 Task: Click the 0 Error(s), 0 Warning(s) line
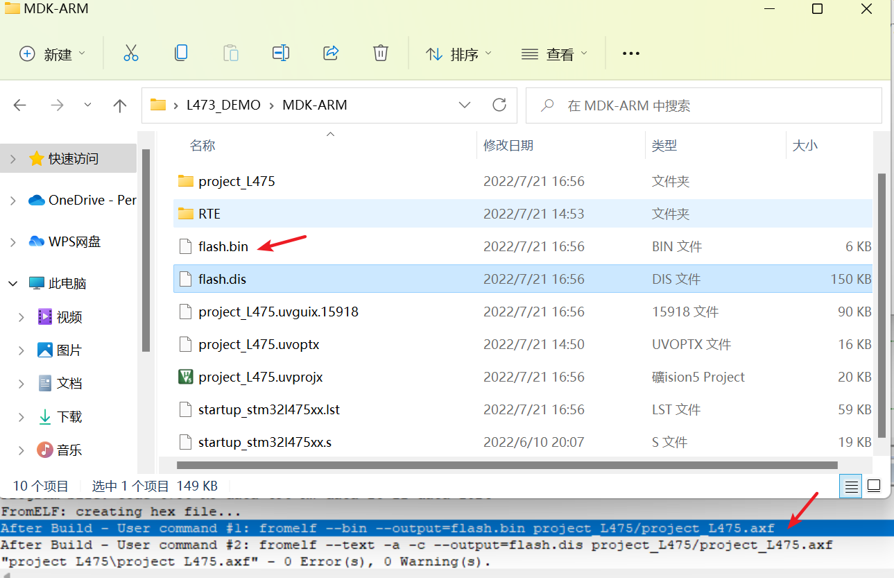(246, 561)
